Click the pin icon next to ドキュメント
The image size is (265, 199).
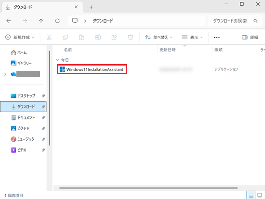tap(43, 118)
